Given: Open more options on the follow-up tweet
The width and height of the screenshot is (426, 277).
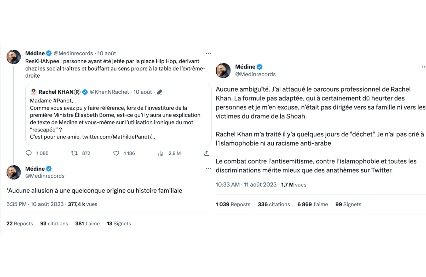Looking at the screenshot, I should click(208, 169).
